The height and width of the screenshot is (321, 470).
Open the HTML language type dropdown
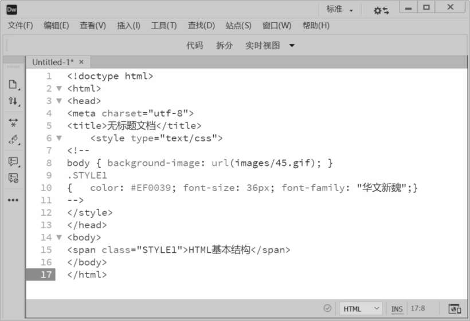(x=361, y=308)
